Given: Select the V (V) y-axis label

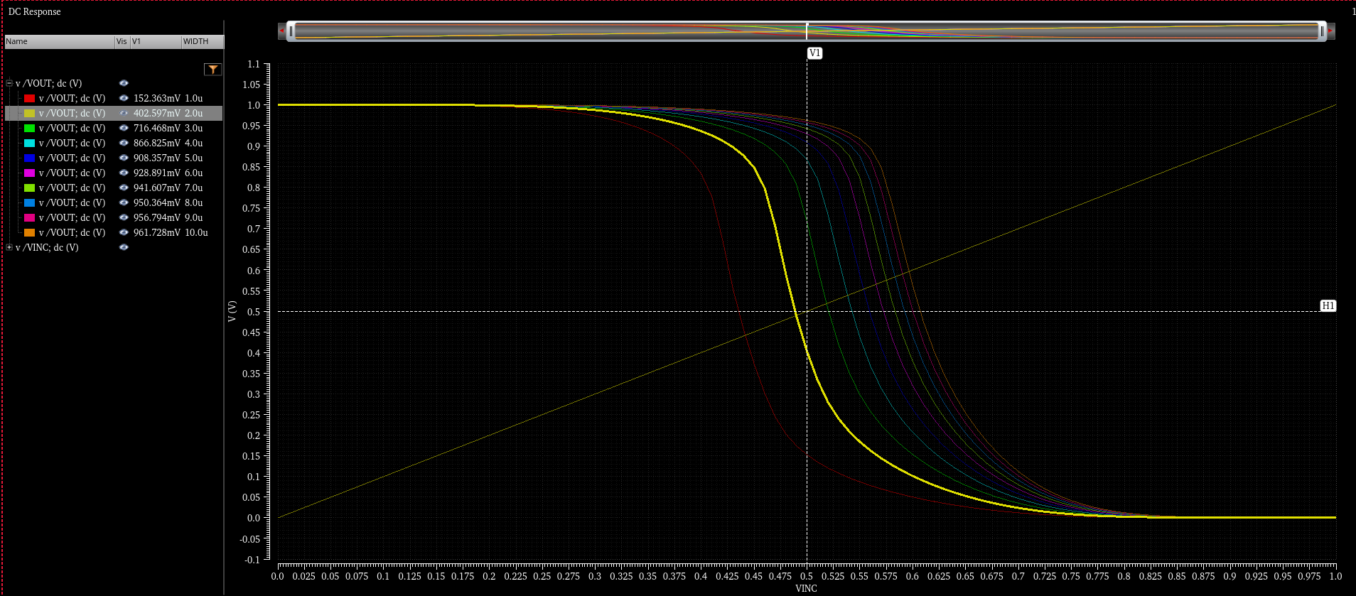Looking at the screenshot, I should pos(232,311).
